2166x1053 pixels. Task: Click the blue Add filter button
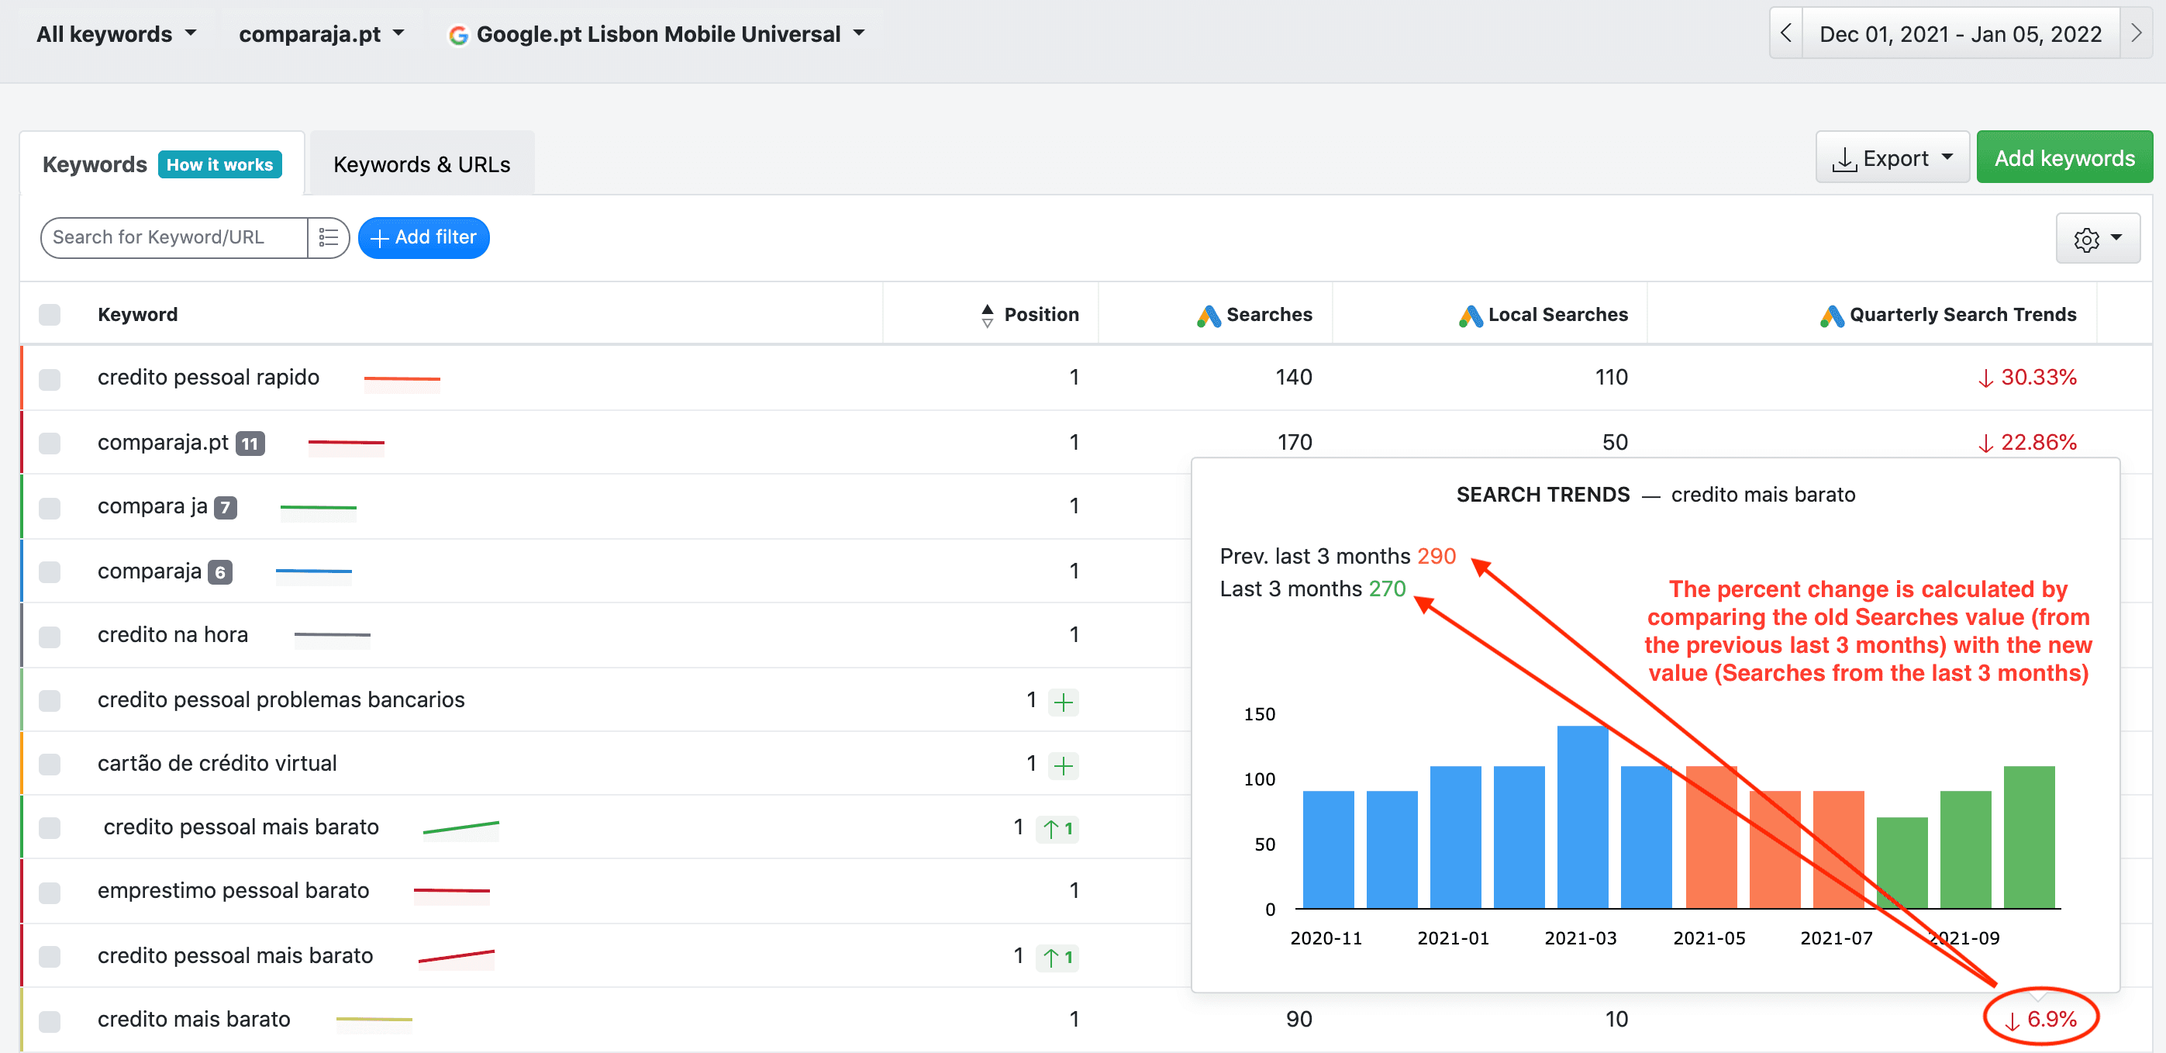click(424, 238)
